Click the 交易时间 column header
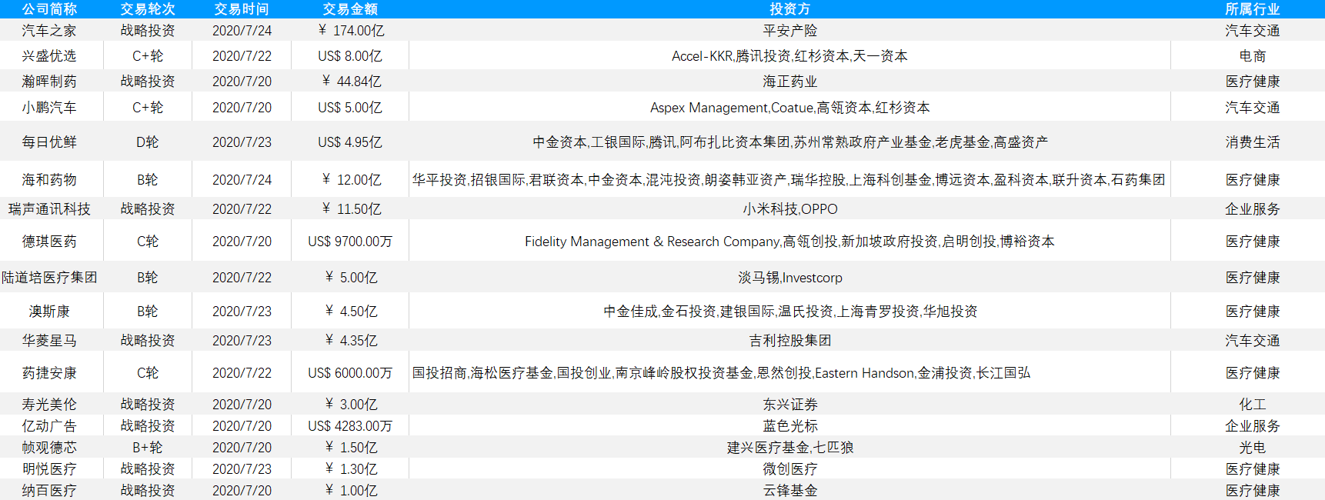This screenshot has width=1325, height=500. click(242, 9)
